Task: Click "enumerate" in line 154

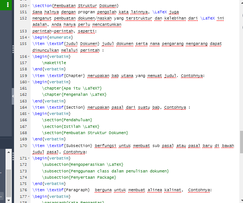Action: click(x=60, y=37)
